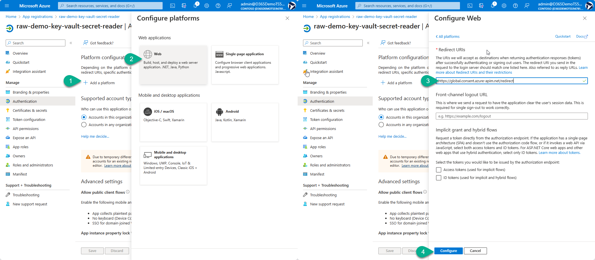This screenshot has height=260, width=595.
Task: Select Accounts in any organizational directory radio in the Configure platforms window
Action: (84, 125)
